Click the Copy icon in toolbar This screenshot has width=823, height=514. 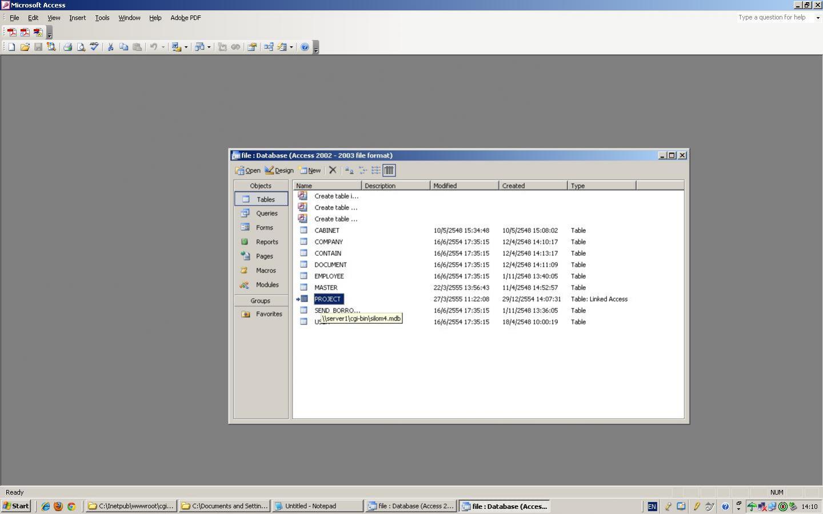tap(123, 47)
